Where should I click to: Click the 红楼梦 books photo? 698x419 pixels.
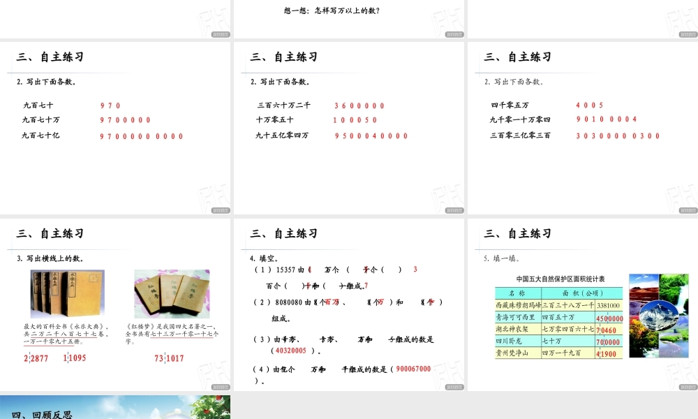172,294
